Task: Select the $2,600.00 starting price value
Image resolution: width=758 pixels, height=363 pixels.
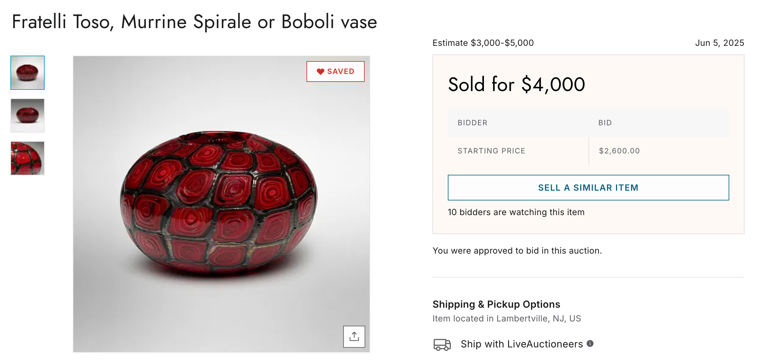Action: [x=619, y=151]
